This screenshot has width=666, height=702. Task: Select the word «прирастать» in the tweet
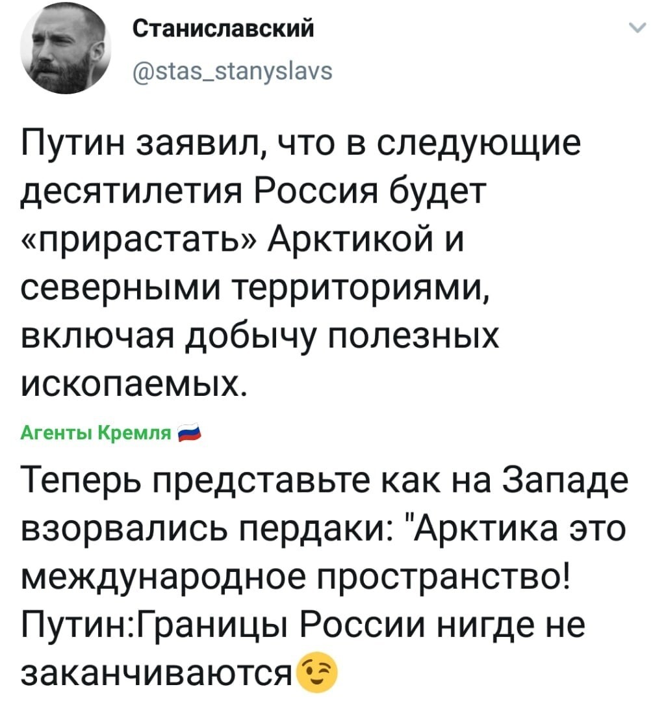(140, 240)
